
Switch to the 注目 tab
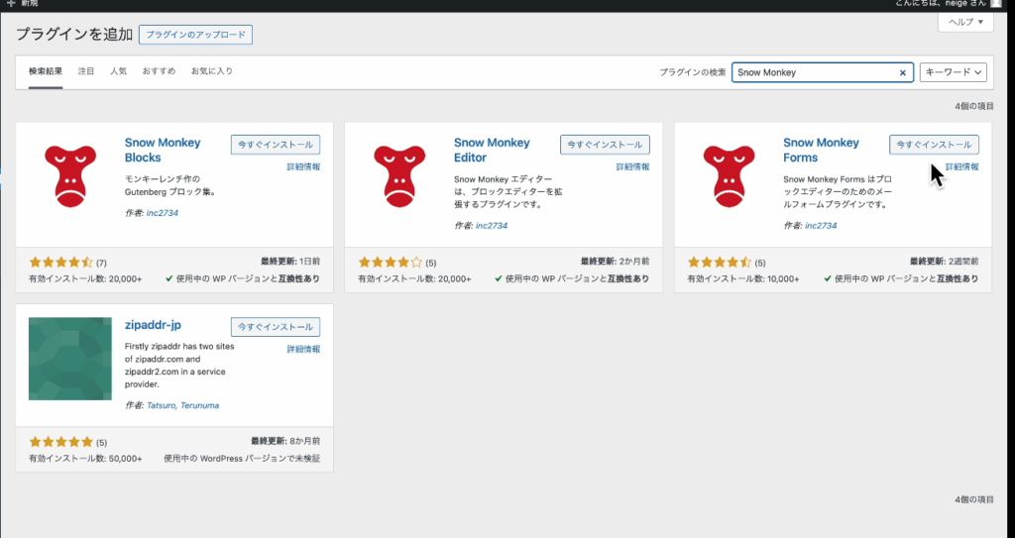point(86,71)
